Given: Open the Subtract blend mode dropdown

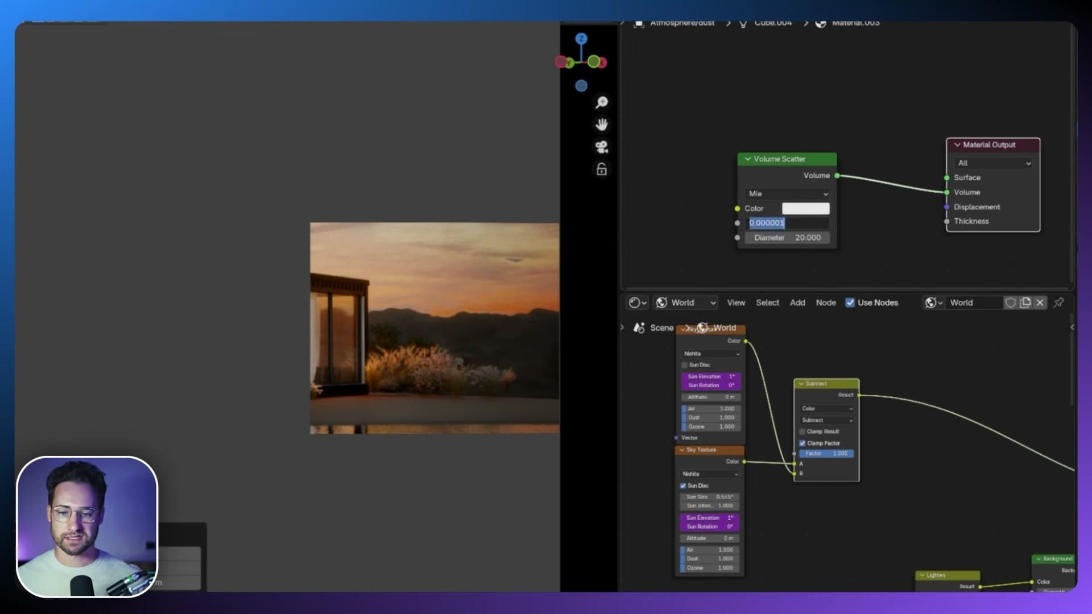Looking at the screenshot, I should pos(826,420).
